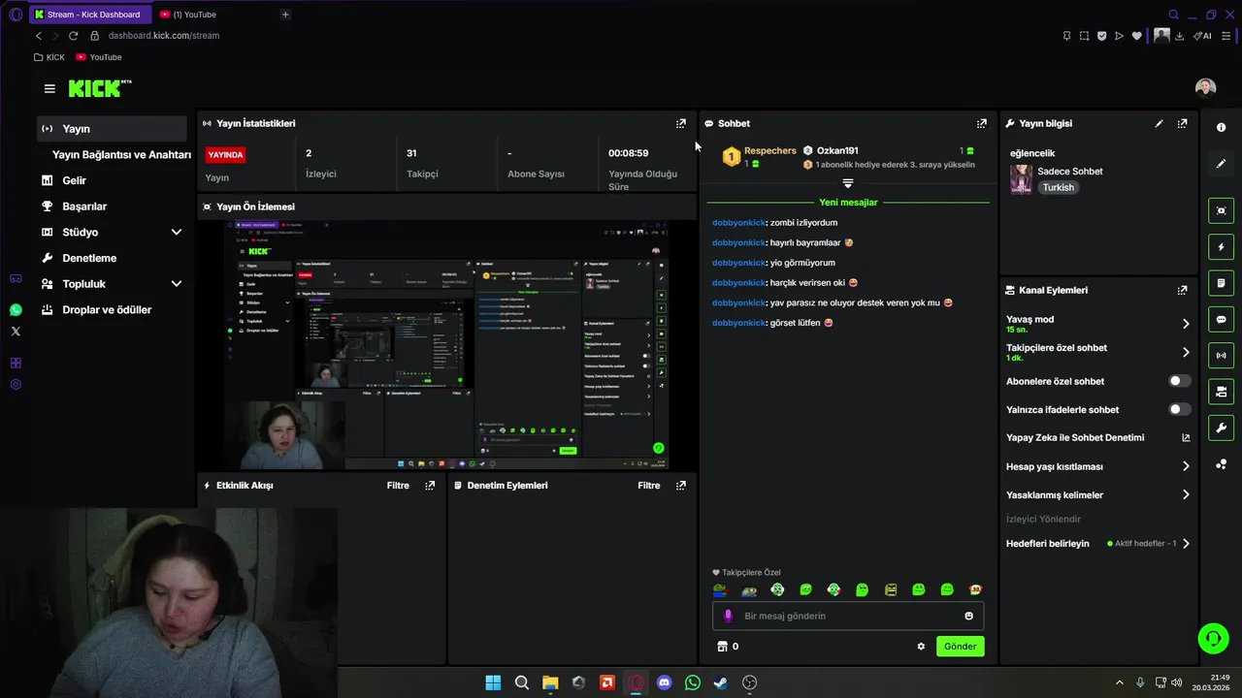This screenshot has width=1242, height=698.
Task: Open Filtre in Etkinlik Akışı panel
Action: click(398, 486)
